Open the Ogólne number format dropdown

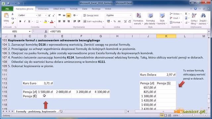coord(130,16)
